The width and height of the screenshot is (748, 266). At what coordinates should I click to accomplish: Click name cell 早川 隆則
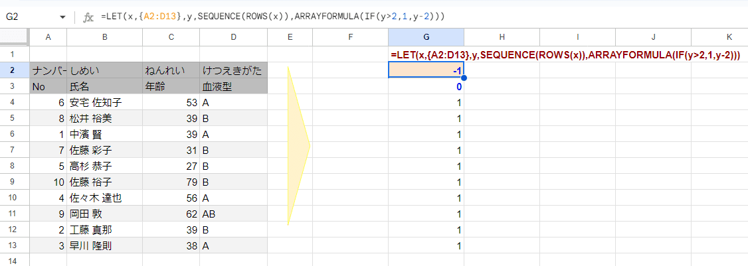pos(104,246)
